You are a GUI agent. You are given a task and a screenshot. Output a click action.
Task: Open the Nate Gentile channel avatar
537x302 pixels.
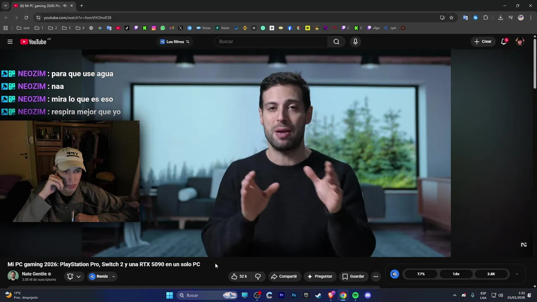tap(13, 276)
